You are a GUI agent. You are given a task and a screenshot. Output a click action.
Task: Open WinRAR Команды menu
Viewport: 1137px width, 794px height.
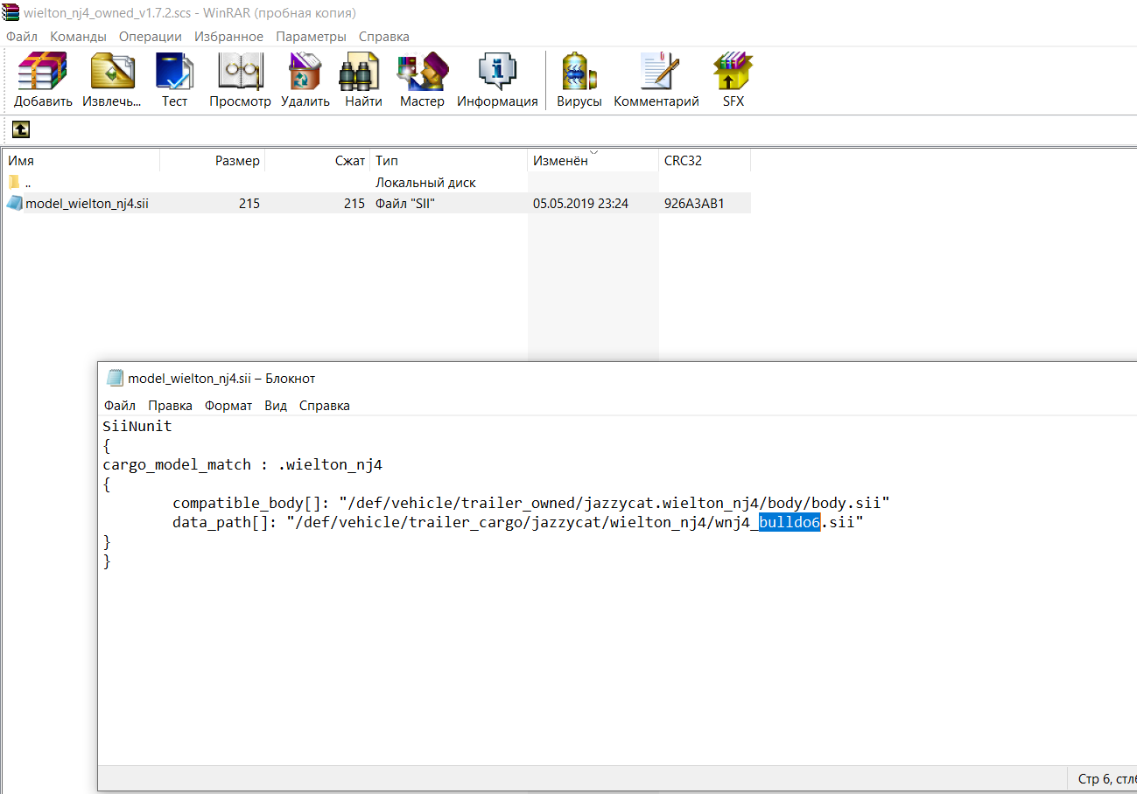click(x=78, y=37)
